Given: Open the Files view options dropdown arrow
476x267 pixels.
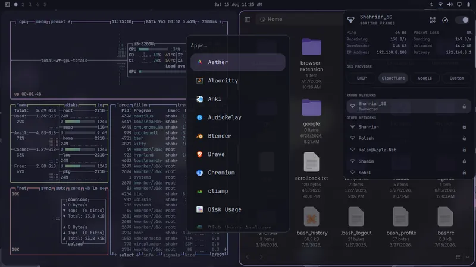Looking at the screenshot, I should tap(468, 257).
